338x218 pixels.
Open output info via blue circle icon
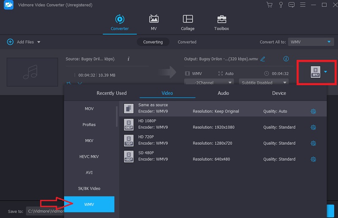pyautogui.click(x=286, y=59)
